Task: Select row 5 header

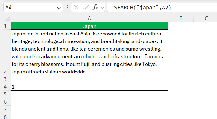Action: [5, 94]
